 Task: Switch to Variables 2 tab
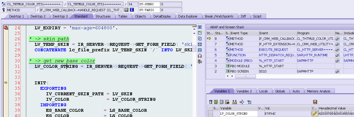244,91
